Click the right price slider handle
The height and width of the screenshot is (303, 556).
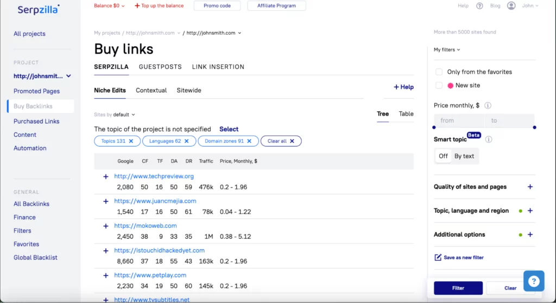coord(534,128)
